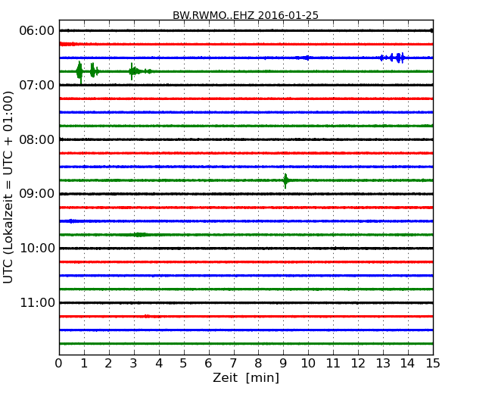Click x-axis tick label 13
Image resolution: width=492 pixels, height=394 pixels.
coord(383,364)
